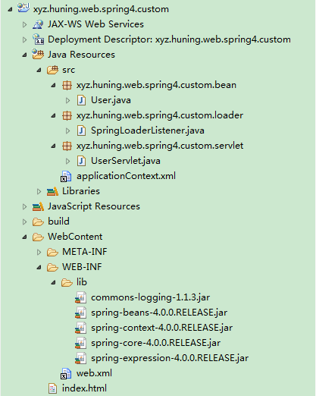Click the Libraries books icon

point(52,191)
